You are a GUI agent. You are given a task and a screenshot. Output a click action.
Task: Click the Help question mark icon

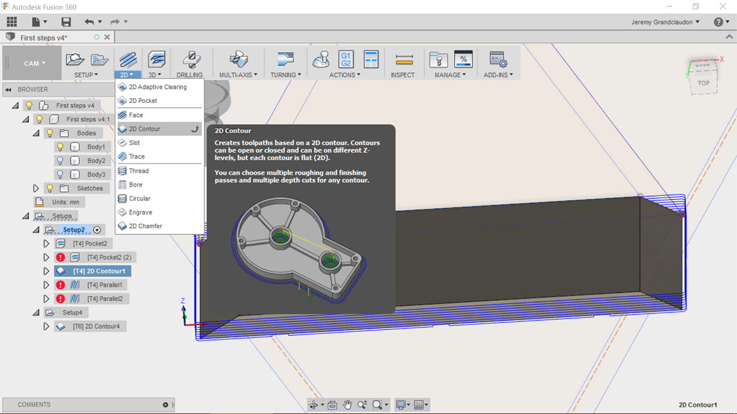point(718,22)
